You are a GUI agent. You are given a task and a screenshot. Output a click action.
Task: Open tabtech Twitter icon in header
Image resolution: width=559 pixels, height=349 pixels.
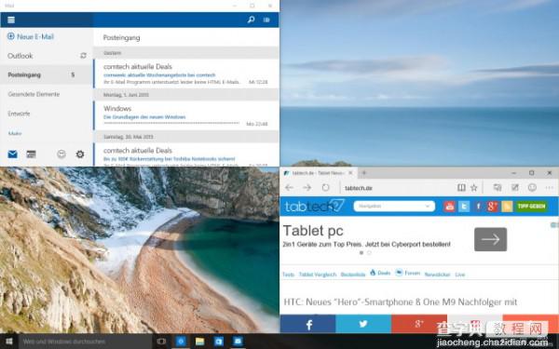click(x=464, y=207)
